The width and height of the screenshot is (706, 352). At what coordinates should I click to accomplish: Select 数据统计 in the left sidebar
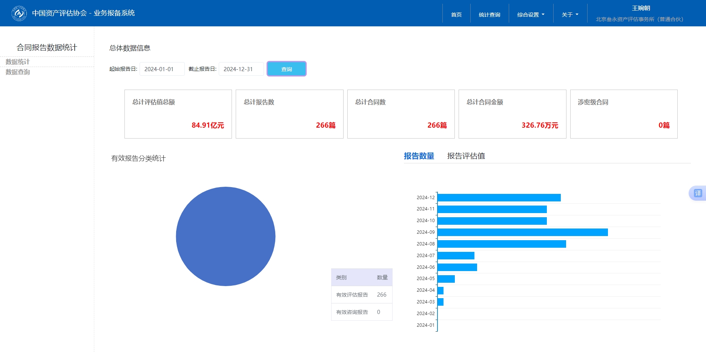18,62
